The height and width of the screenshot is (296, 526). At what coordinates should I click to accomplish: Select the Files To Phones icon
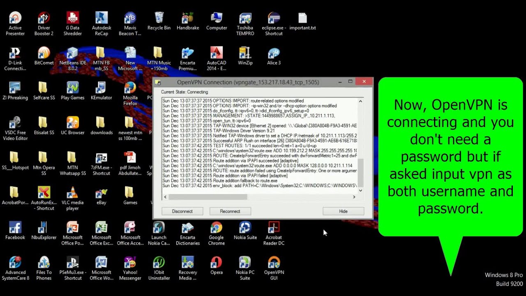click(44, 268)
